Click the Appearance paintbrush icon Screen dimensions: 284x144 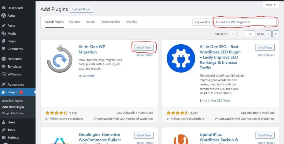click(x=3, y=84)
